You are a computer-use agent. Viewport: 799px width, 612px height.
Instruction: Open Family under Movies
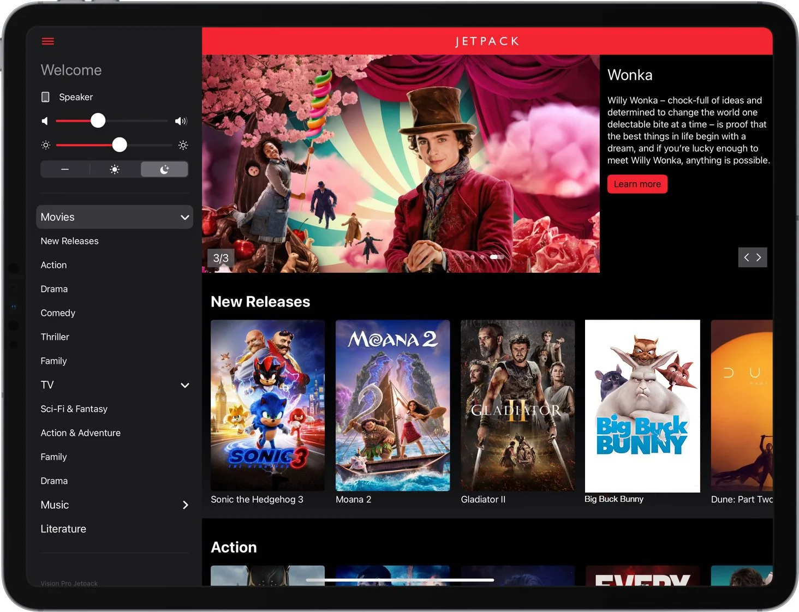coord(53,361)
